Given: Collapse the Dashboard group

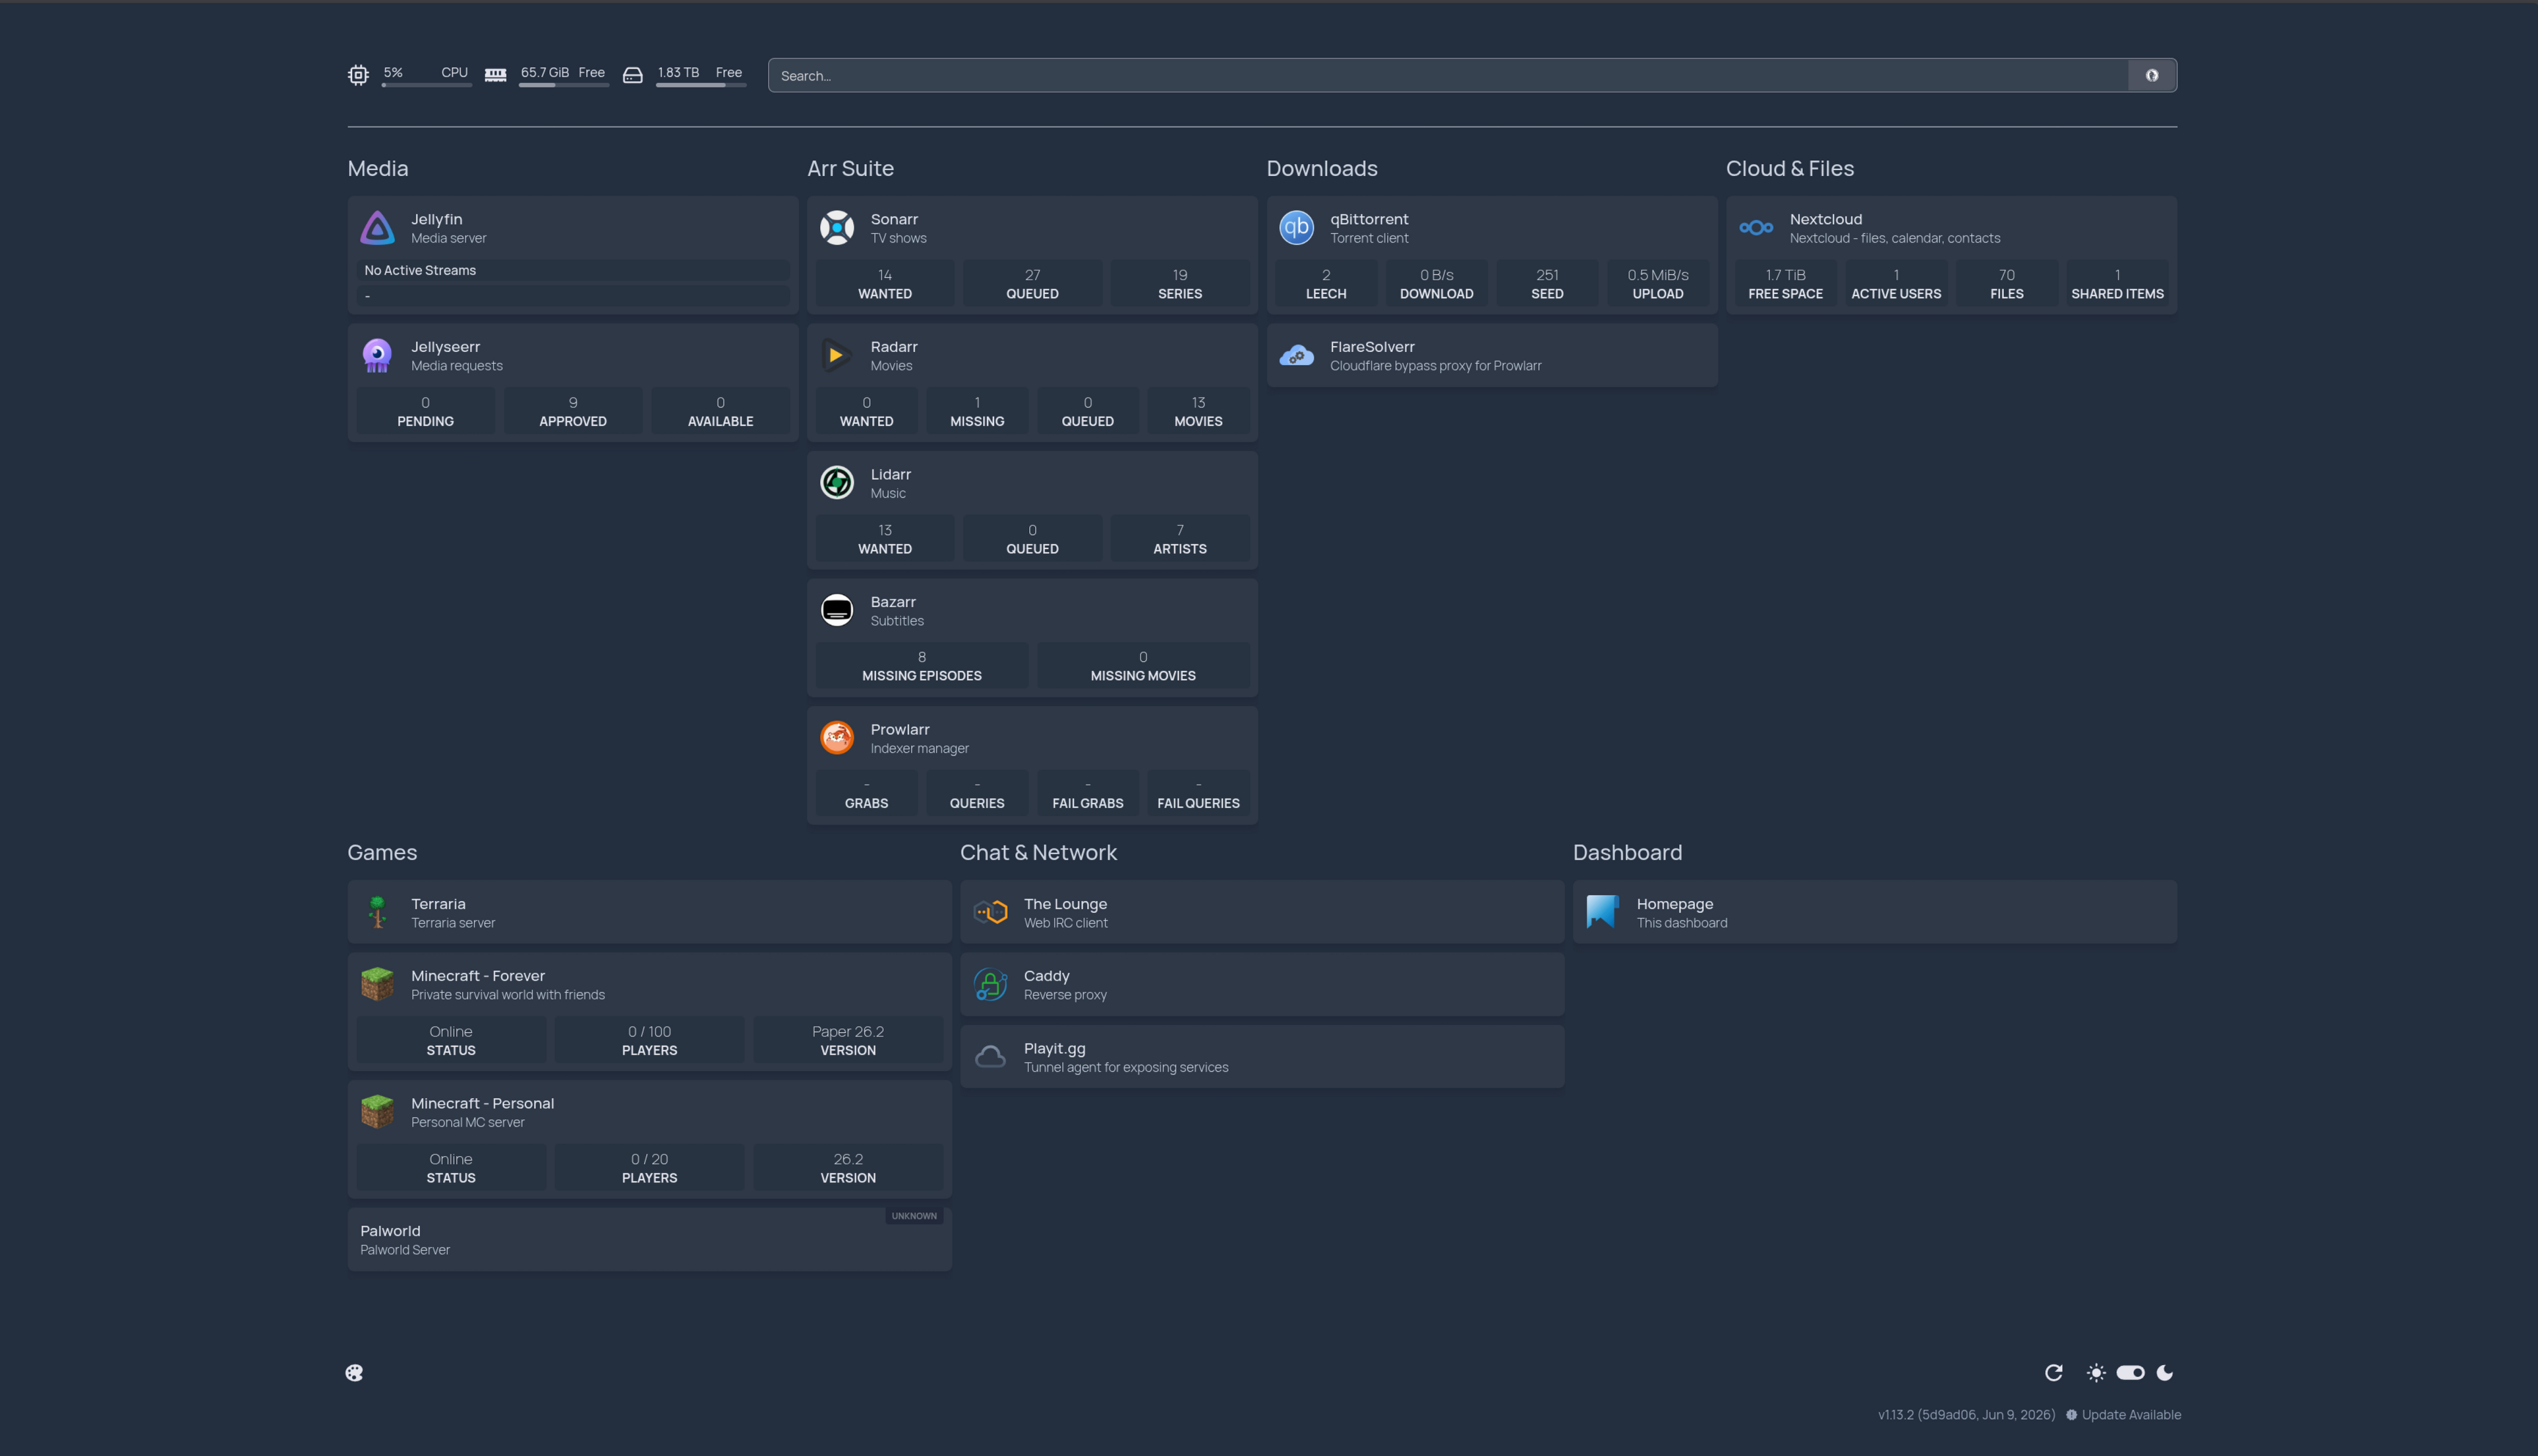Looking at the screenshot, I should pos(1628,852).
